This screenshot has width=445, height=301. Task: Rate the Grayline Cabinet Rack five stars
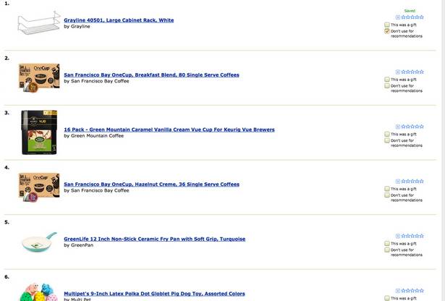pos(421,17)
